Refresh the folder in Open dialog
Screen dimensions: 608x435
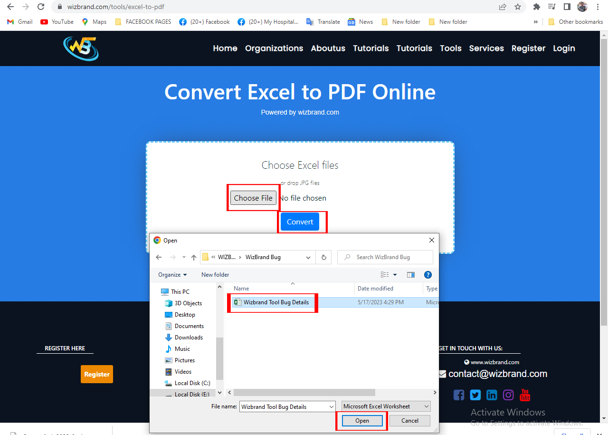323,257
